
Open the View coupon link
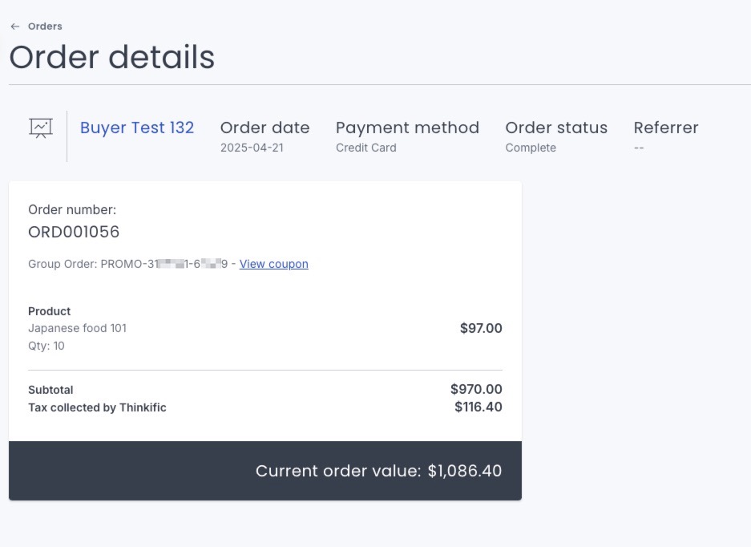274,264
